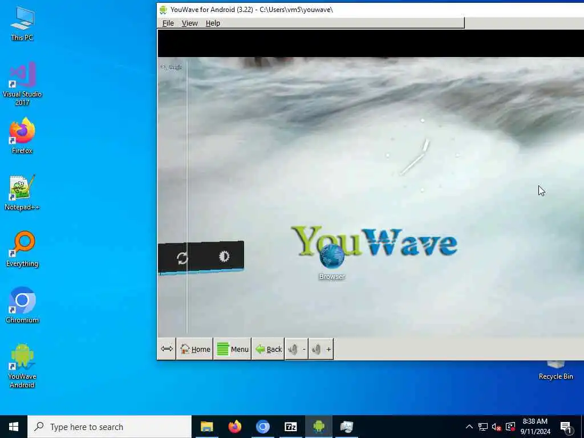Tap the brightness widget icon
This screenshot has height=438, width=584.
point(224,256)
